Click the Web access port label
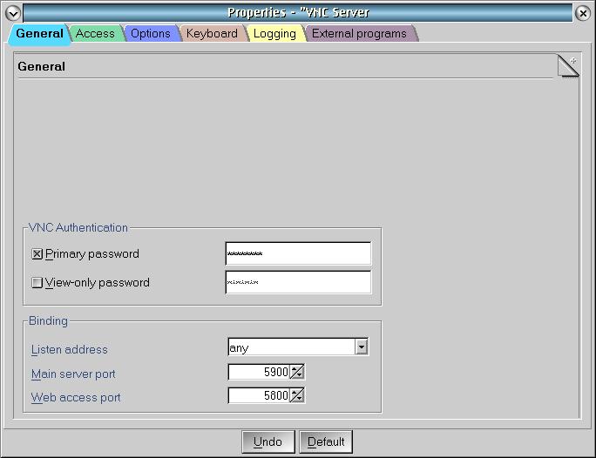Image resolution: width=596 pixels, height=458 pixels. coord(76,398)
